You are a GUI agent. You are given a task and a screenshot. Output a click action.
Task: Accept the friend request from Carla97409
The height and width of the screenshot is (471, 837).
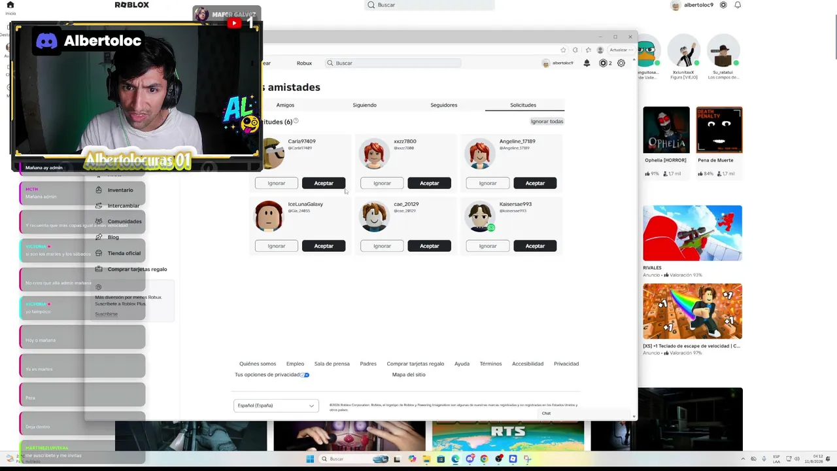click(x=324, y=183)
